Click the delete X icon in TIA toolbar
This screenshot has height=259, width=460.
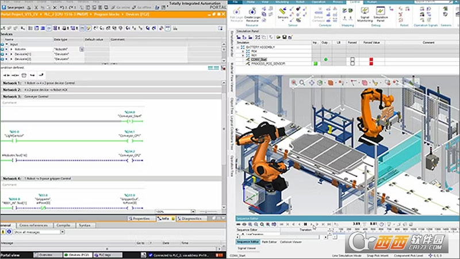(55, 7)
